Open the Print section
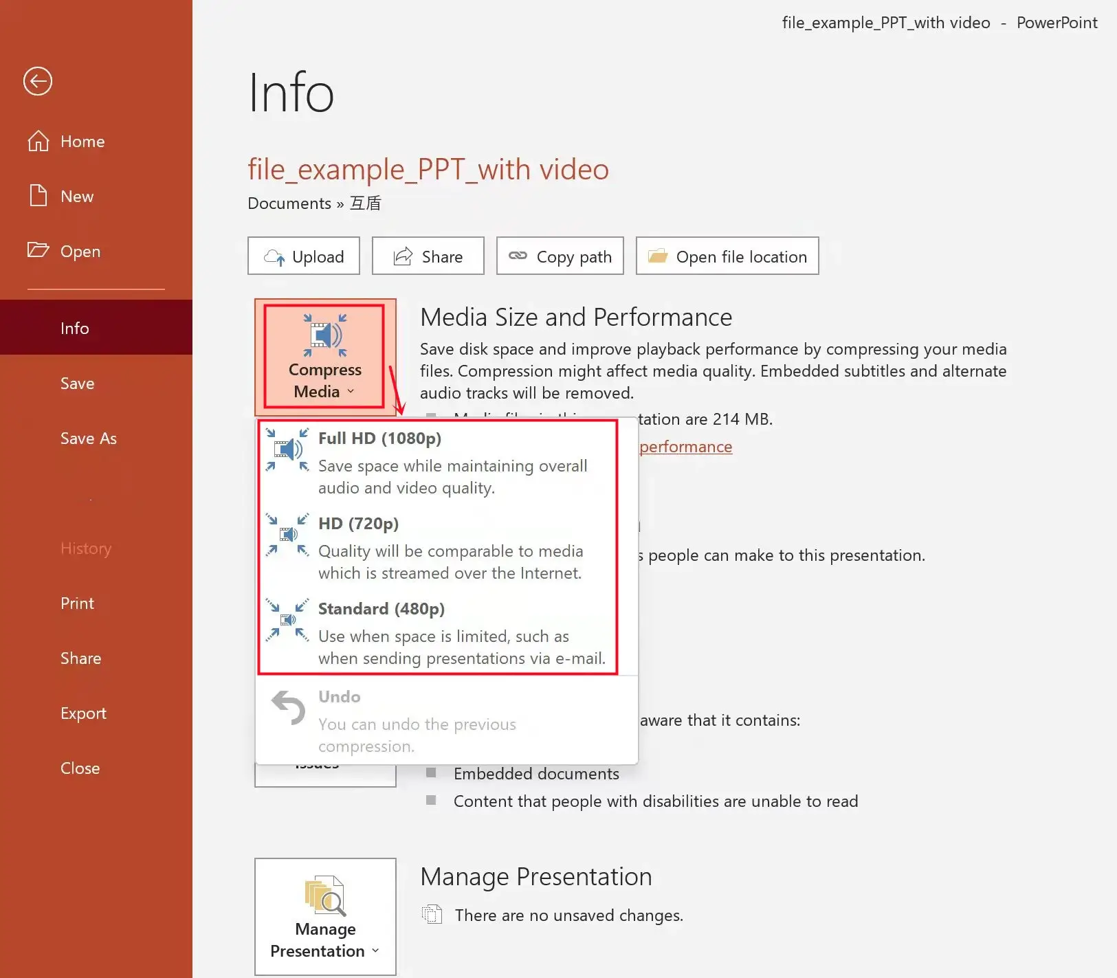Screen dimensions: 1117x978 click(77, 603)
